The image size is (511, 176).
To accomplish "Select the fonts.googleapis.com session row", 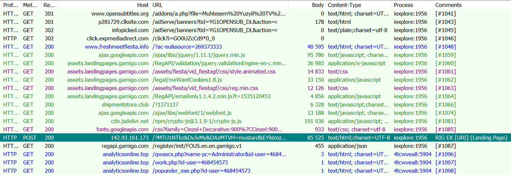I will tap(255, 130).
